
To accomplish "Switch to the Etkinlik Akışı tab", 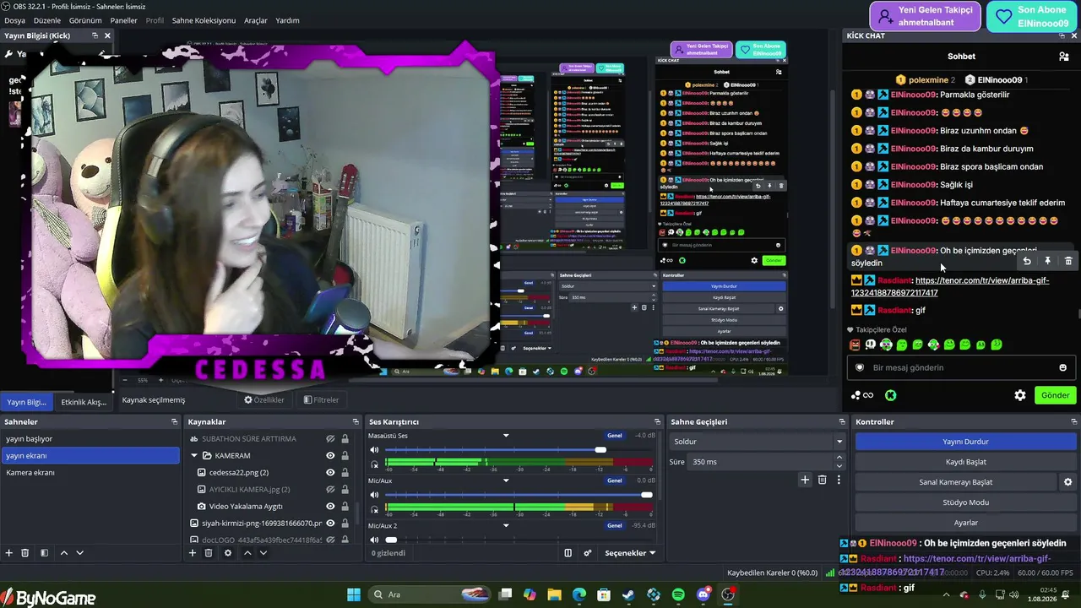I will click(x=84, y=402).
